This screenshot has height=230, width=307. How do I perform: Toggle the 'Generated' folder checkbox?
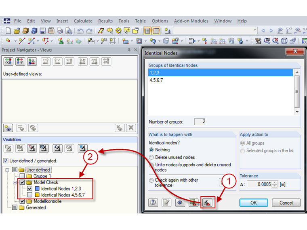pos(15,207)
